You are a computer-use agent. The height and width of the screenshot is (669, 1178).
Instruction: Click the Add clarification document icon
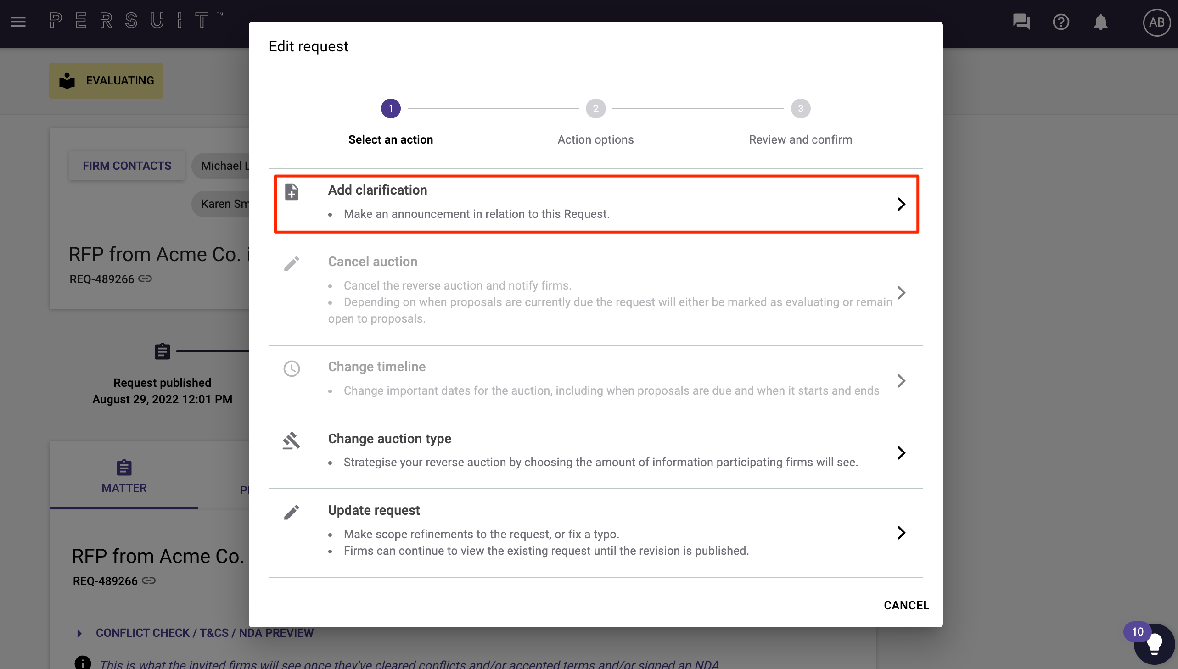[x=292, y=192]
